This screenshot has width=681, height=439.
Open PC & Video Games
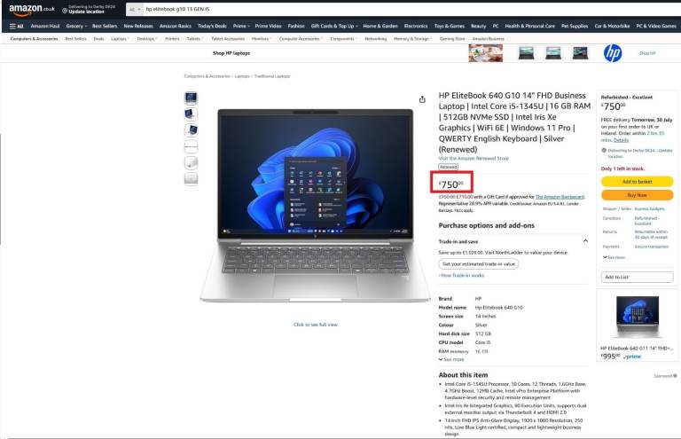point(656,26)
